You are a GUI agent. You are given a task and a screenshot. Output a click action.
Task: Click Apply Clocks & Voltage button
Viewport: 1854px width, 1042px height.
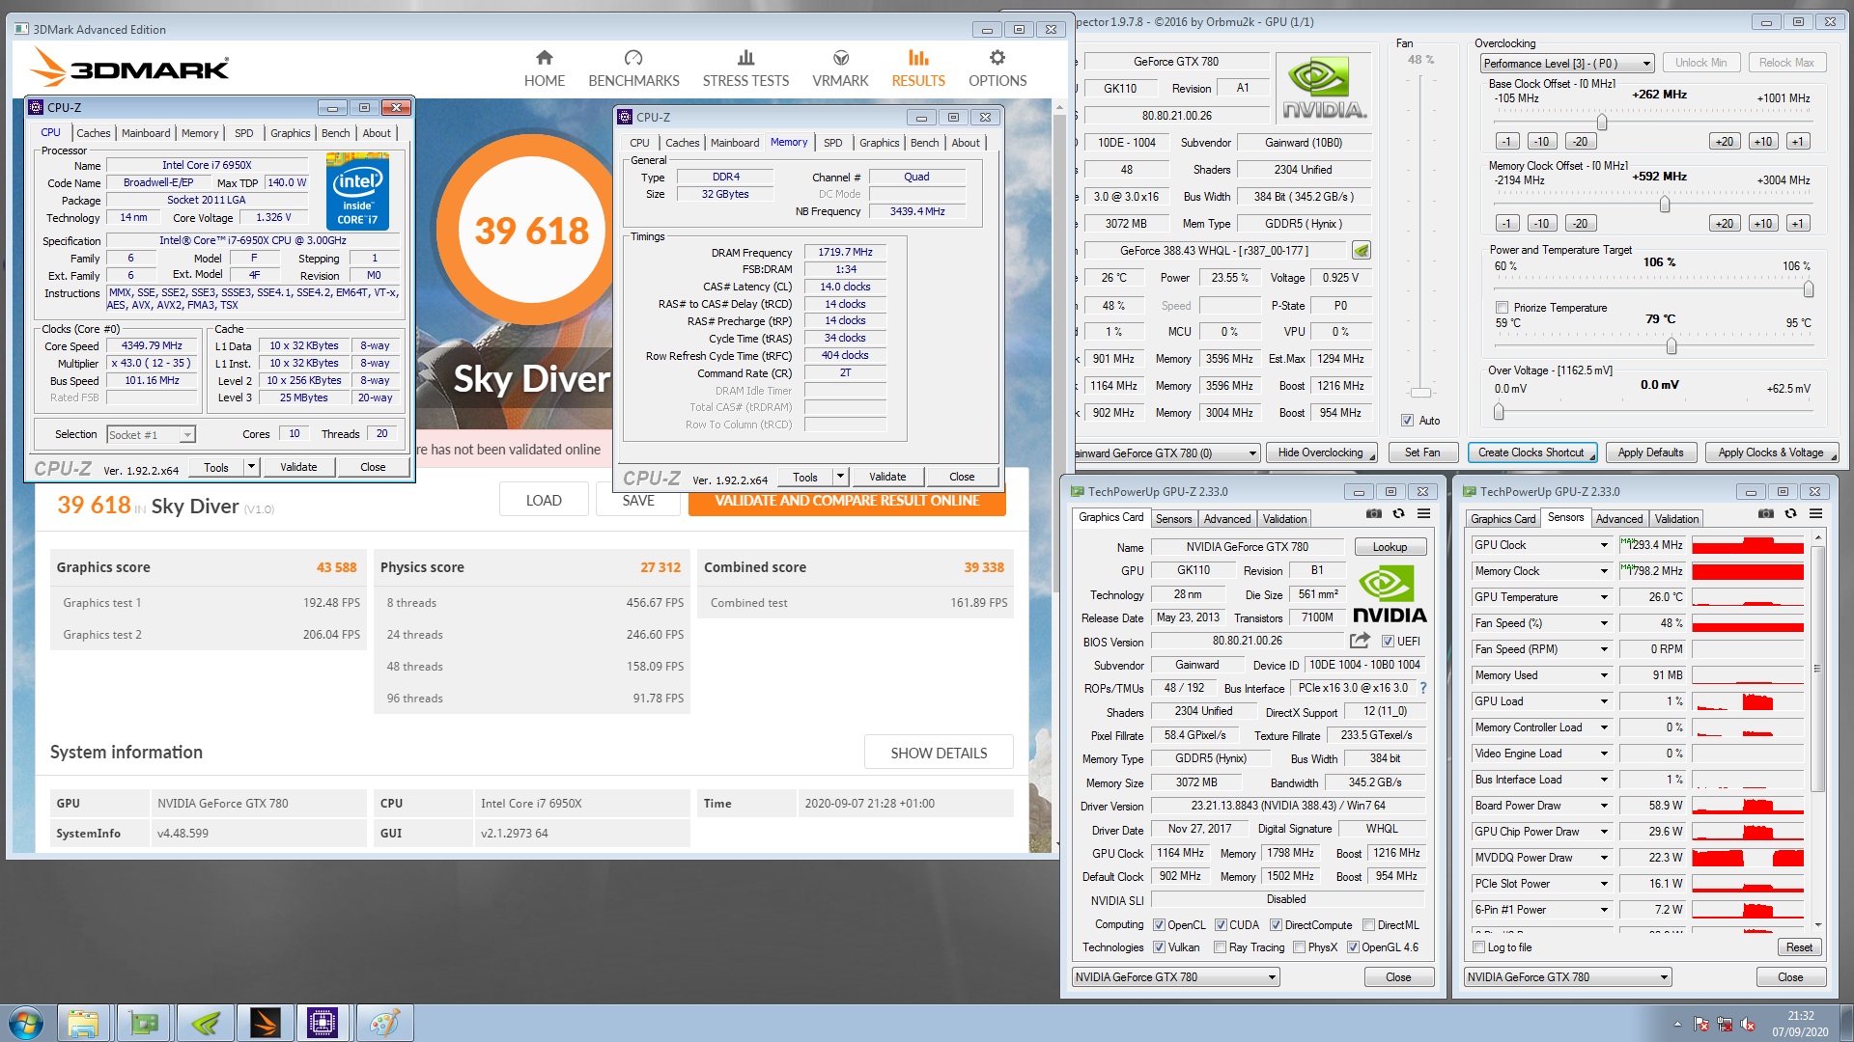point(1770,452)
